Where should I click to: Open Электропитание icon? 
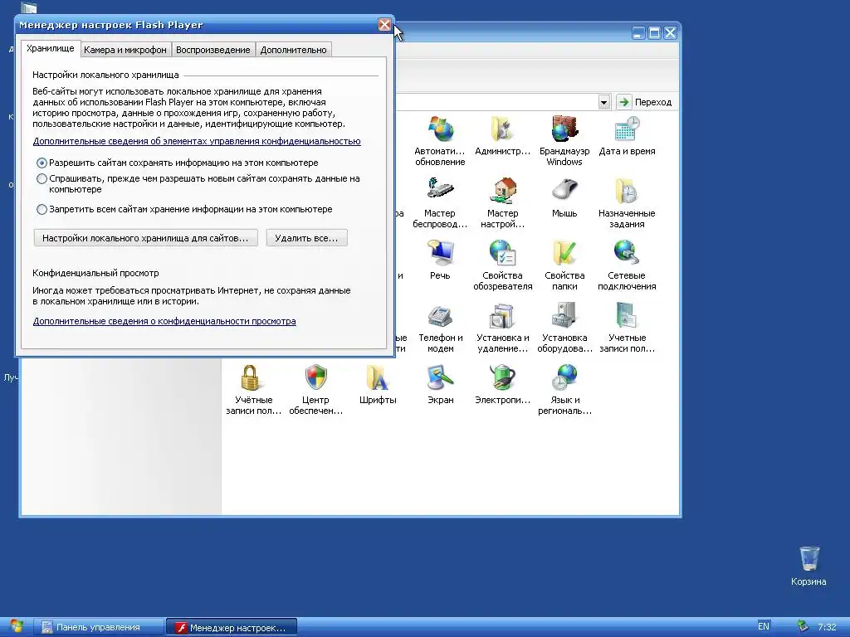point(502,377)
